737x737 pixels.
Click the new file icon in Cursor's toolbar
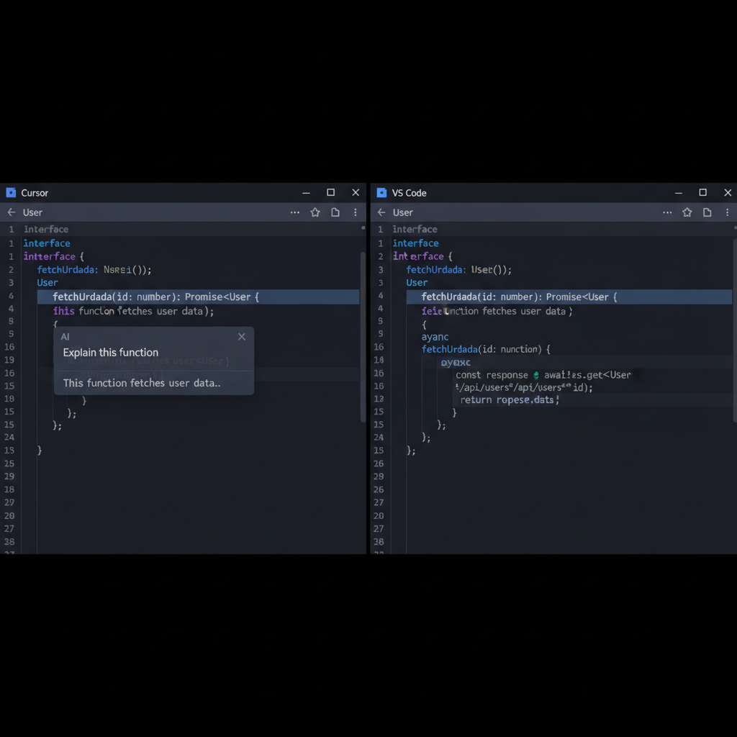335,212
